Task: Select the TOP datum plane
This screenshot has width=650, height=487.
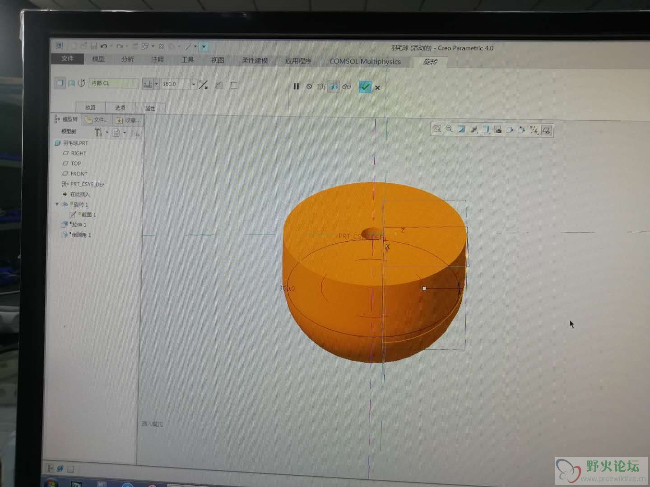Action: 72,164
